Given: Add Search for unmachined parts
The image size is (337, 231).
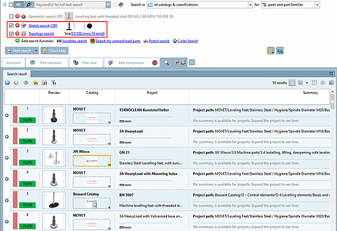Looking at the screenshot, I should [x=118, y=41].
